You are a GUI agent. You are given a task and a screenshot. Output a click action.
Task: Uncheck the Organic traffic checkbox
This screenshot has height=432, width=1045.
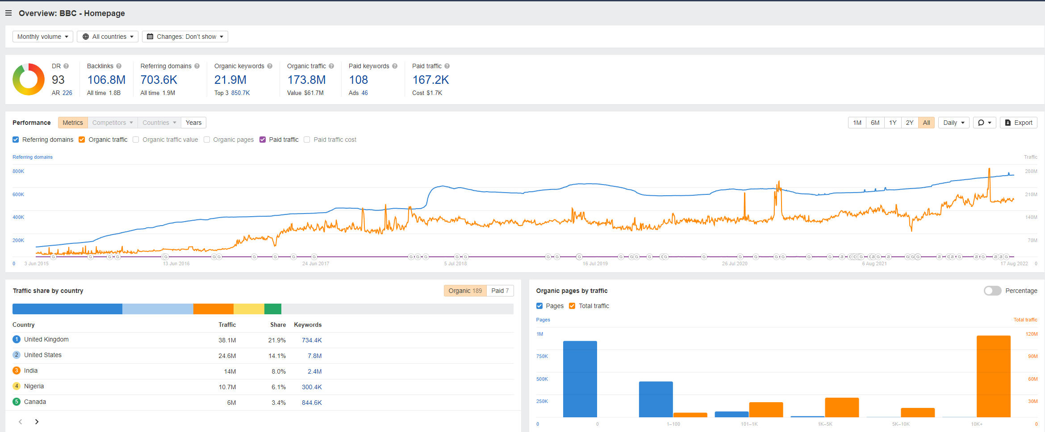pos(82,140)
